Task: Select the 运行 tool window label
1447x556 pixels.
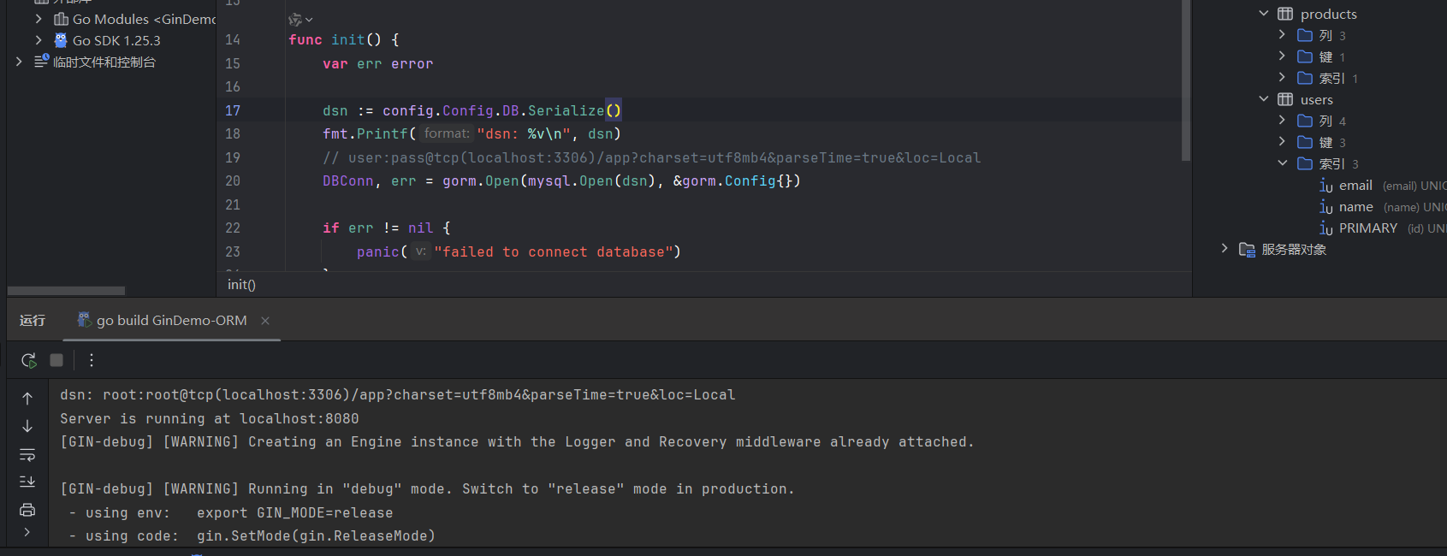Action: tap(33, 321)
